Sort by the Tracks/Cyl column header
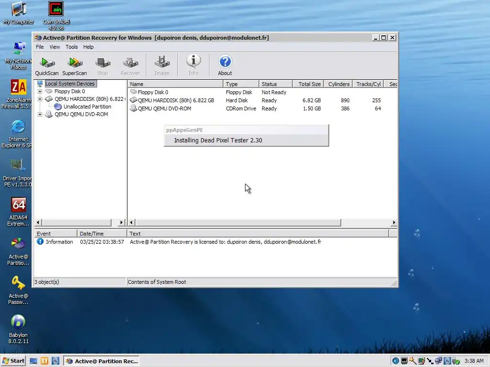This screenshot has height=367, width=490. 368,84
